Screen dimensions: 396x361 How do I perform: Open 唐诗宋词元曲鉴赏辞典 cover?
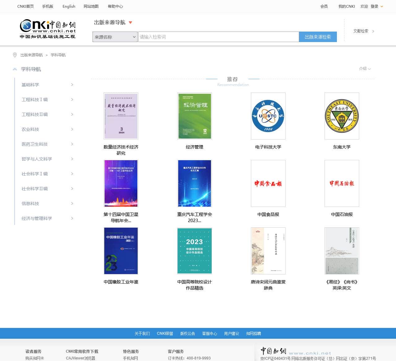(268, 251)
